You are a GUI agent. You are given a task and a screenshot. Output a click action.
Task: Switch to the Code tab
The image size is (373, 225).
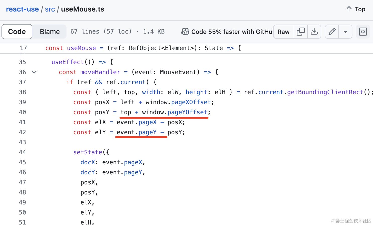tap(17, 32)
